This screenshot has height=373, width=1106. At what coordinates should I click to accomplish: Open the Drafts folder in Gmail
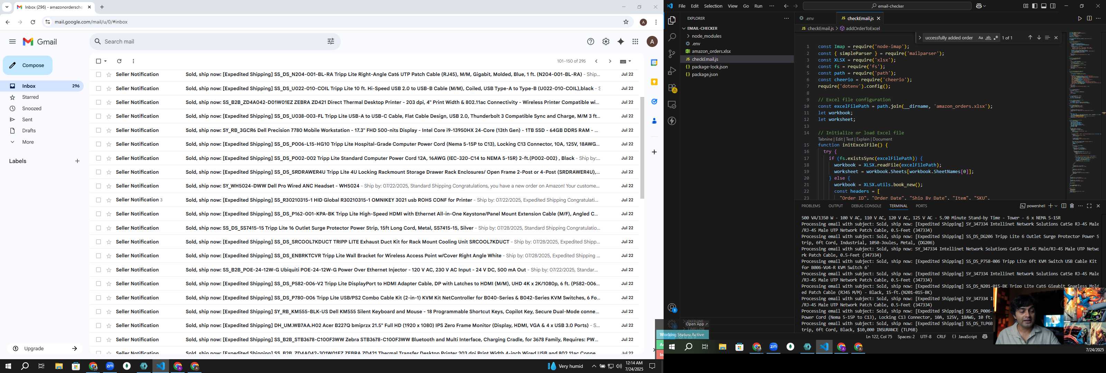pos(29,131)
